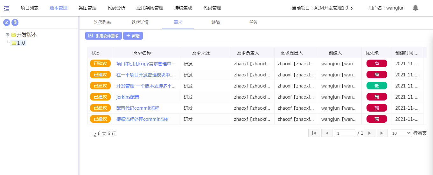Switch to the 缺陷 tab
433x175 pixels.
point(215,22)
